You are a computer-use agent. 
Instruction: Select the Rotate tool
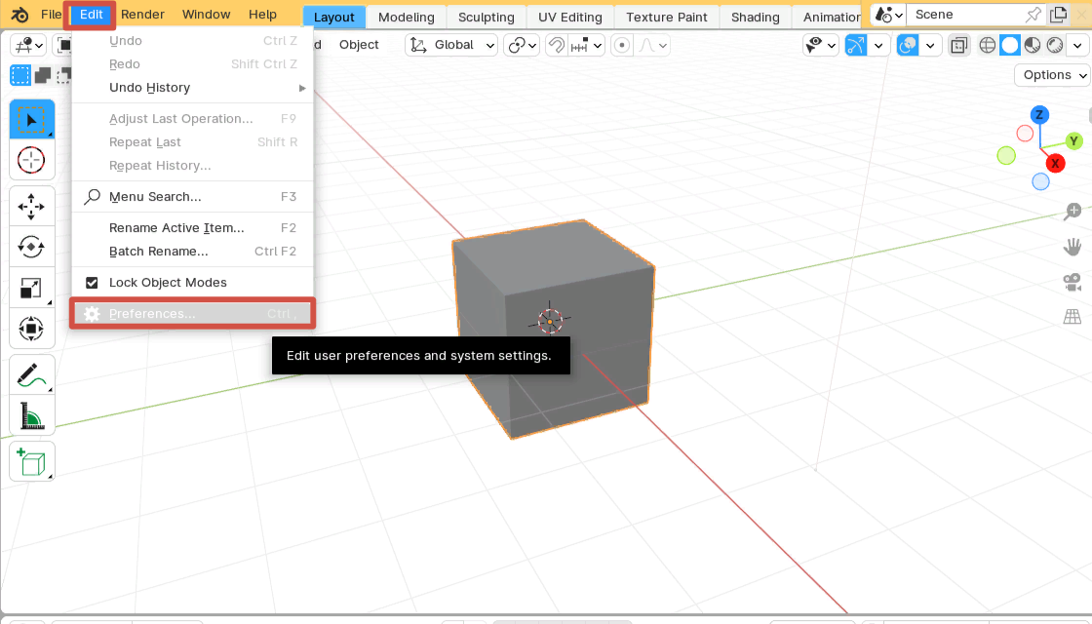coord(31,248)
